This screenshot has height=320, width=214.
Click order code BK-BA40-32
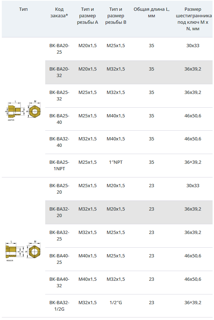59,282
